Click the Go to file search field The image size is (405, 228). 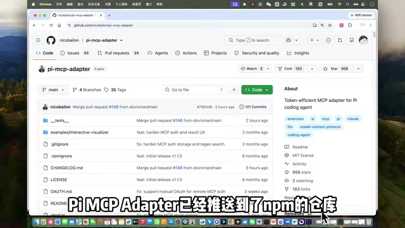click(x=194, y=90)
